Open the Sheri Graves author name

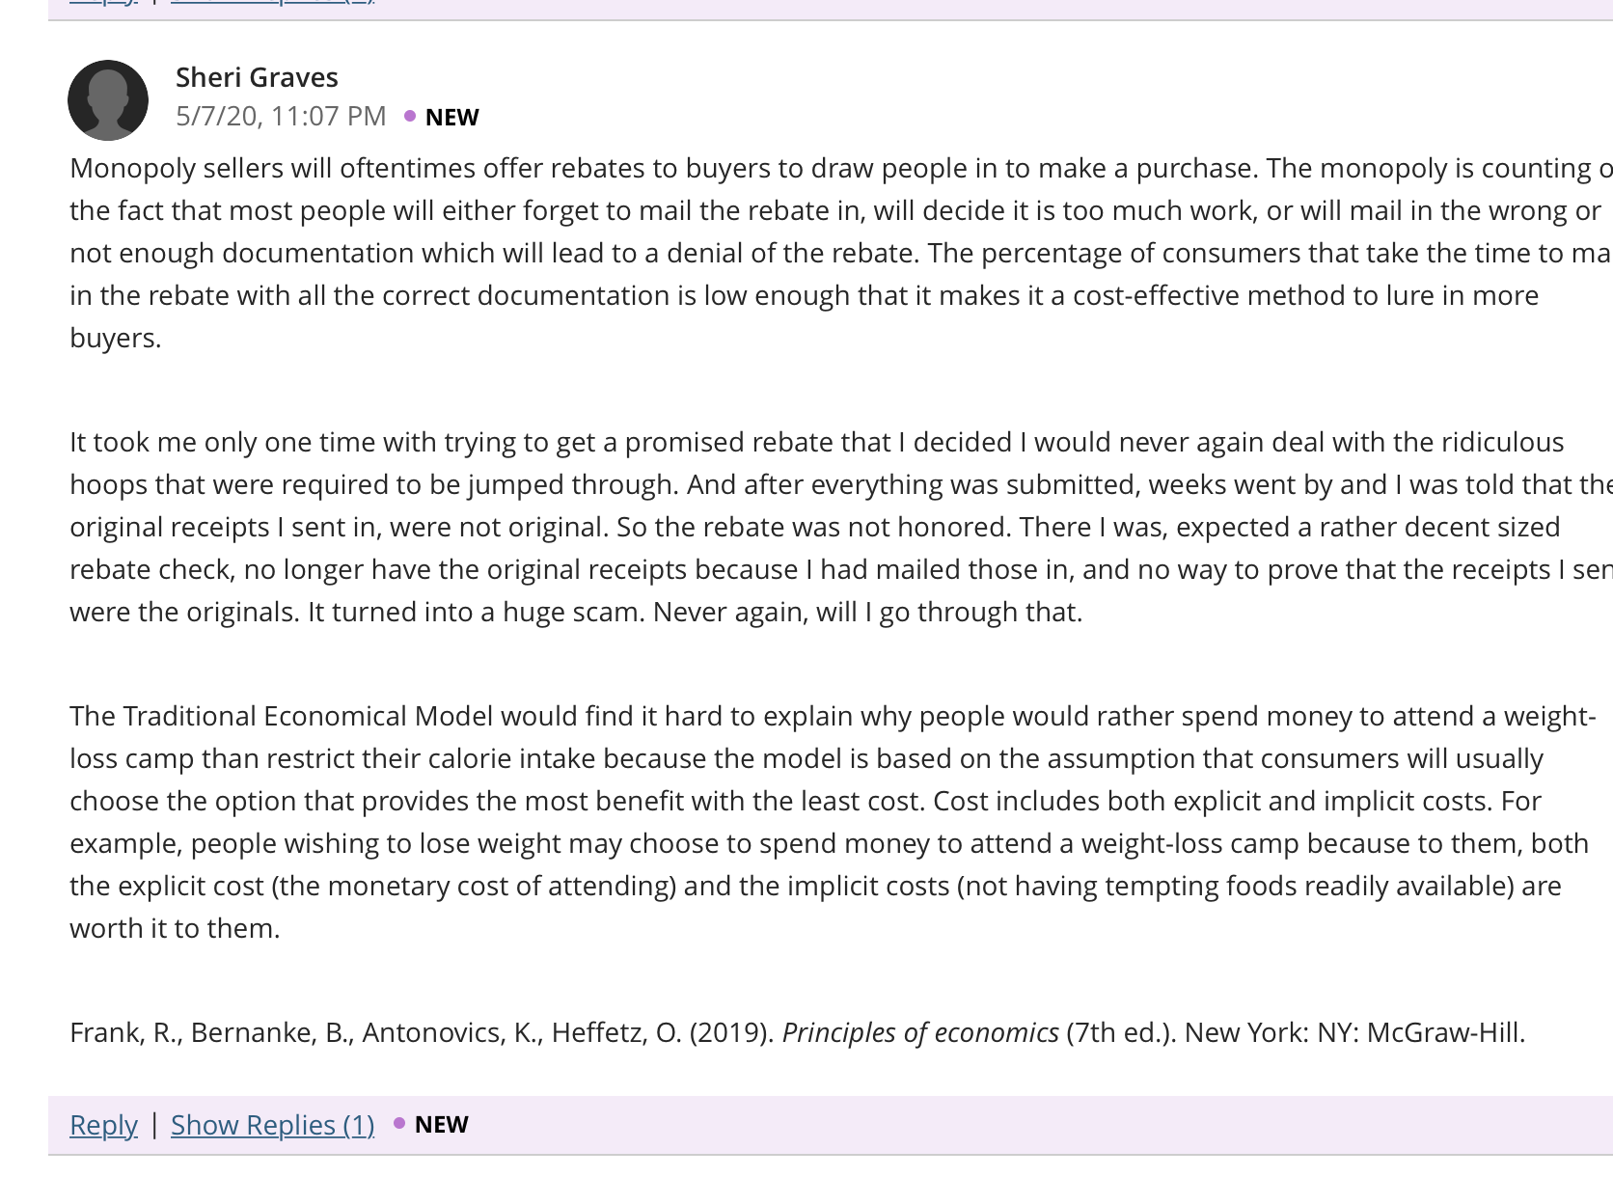click(257, 77)
